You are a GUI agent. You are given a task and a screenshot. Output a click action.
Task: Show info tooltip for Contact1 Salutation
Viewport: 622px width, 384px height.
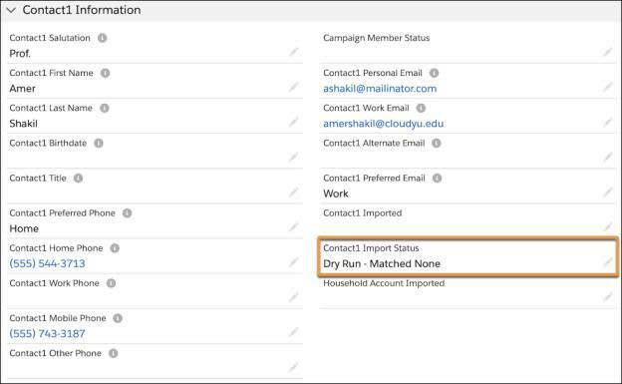[x=103, y=38]
